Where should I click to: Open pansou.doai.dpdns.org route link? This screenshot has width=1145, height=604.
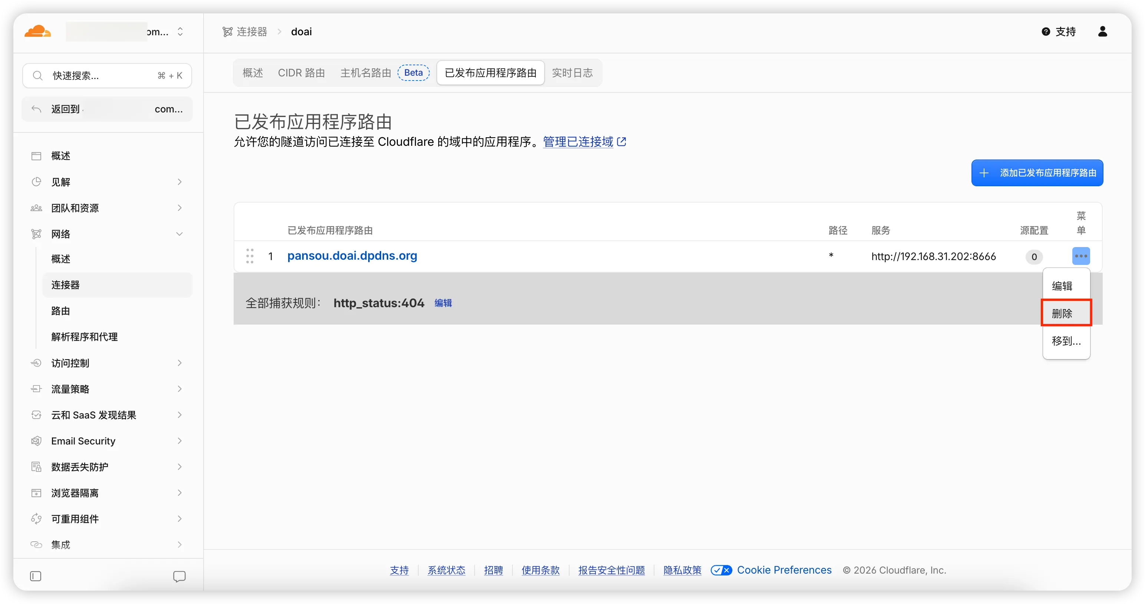352,256
